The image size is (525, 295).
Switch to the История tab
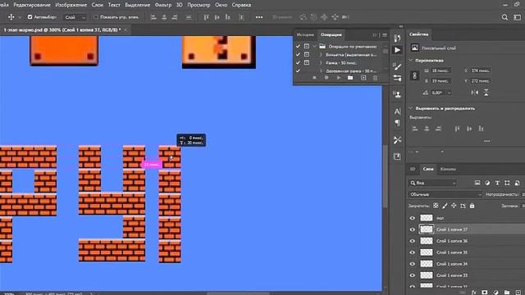(305, 34)
